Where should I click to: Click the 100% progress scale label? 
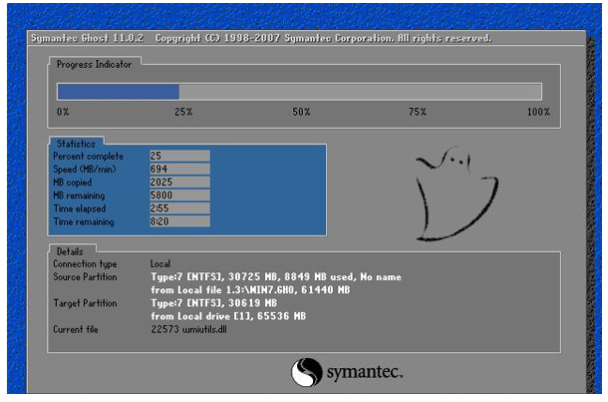tap(538, 112)
